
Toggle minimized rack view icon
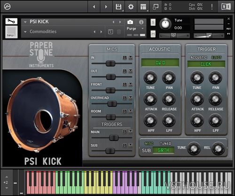tap(156, 7)
